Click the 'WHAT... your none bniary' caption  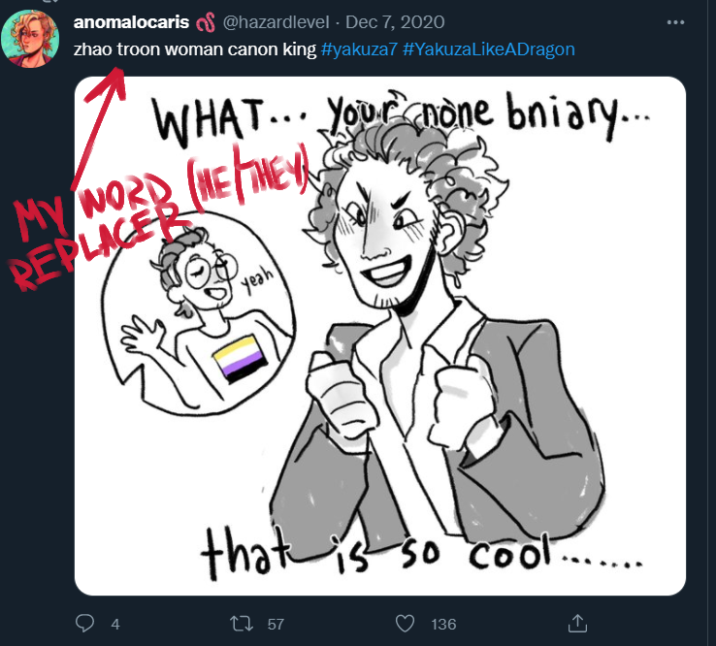tap(401, 117)
